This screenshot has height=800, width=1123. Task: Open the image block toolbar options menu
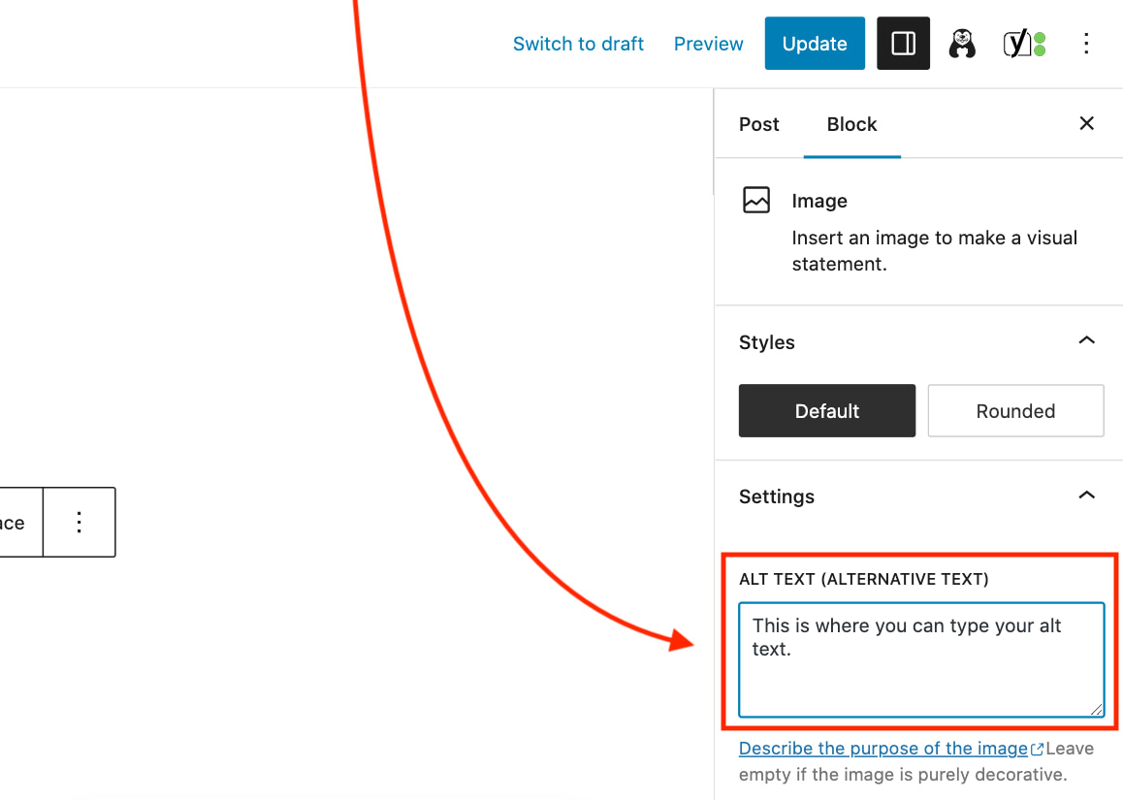[x=79, y=522]
